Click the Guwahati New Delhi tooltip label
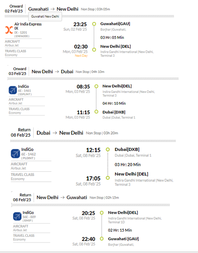Image resolution: width=198 pixels, height=253 pixels. click(x=45, y=17)
